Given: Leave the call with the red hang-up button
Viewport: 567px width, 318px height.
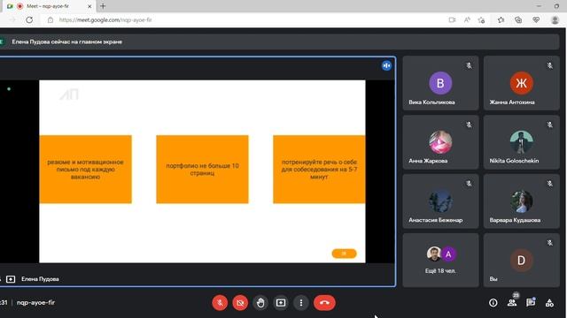Looking at the screenshot, I should pyautogui.click(x=324, y=303).
